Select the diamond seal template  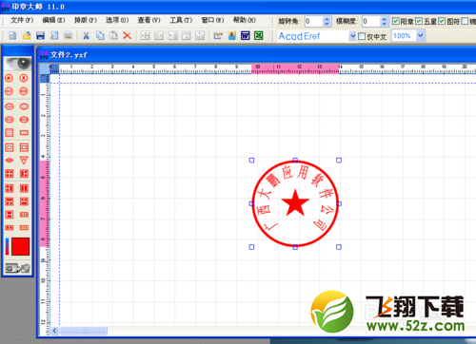pos(10,161)
